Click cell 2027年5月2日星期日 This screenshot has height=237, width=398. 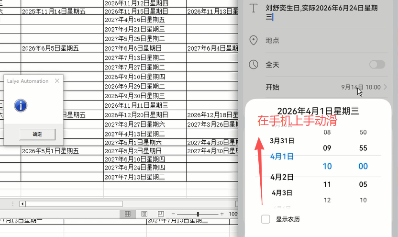(x=145, y=151)
